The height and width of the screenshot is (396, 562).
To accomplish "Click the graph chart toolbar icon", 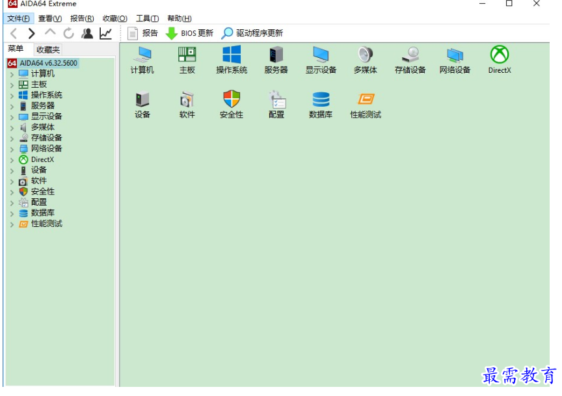I will 106,33.
